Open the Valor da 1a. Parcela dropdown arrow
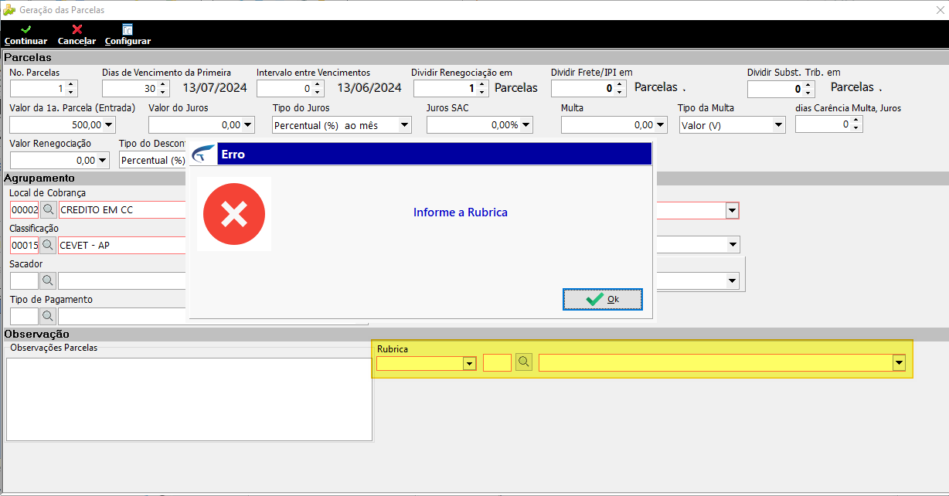 point(108,124)
